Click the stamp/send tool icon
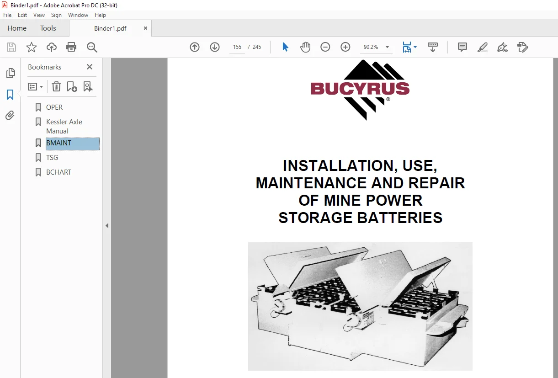Viewport: 558px width, 378px height. point(523,47)
